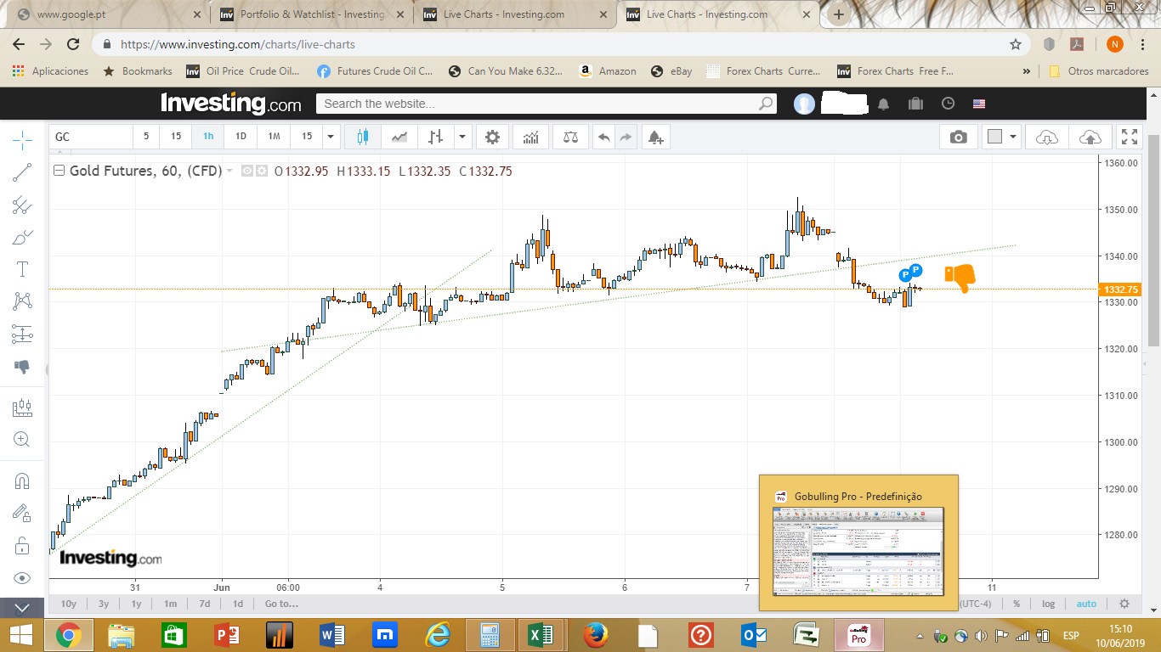
Task: Toggle percentage scale
Action: click(x=1017, y=604)
